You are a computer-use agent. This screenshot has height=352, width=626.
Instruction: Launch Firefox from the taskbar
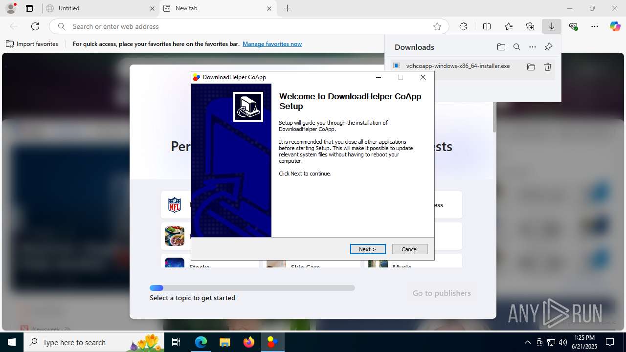point(249,342)
